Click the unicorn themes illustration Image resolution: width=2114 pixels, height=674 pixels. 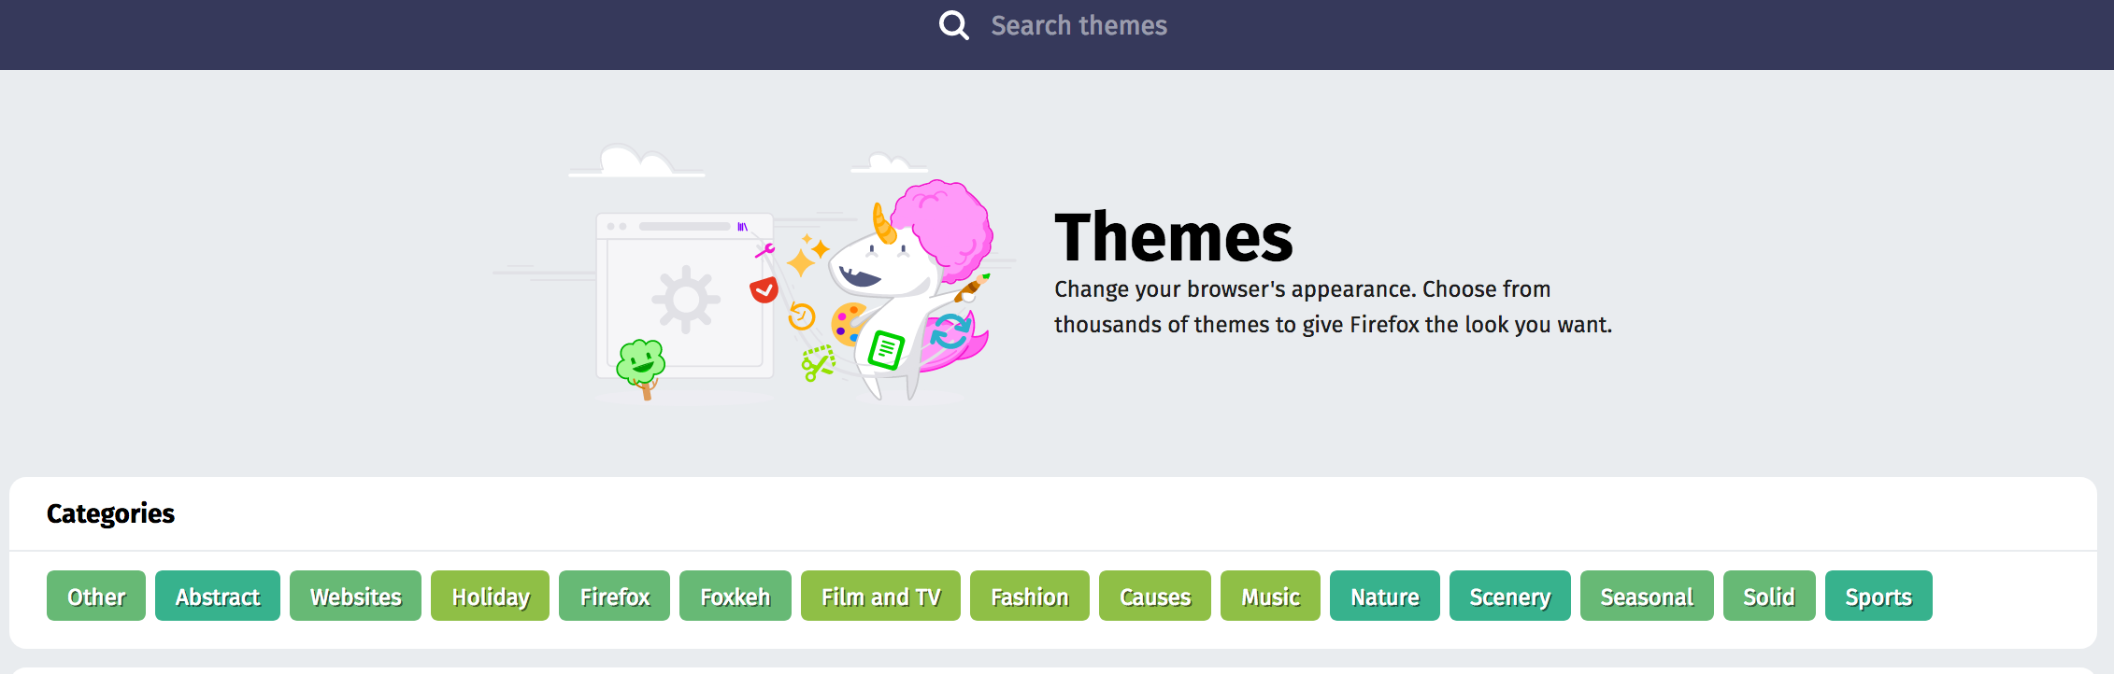(x=752, y=275)
